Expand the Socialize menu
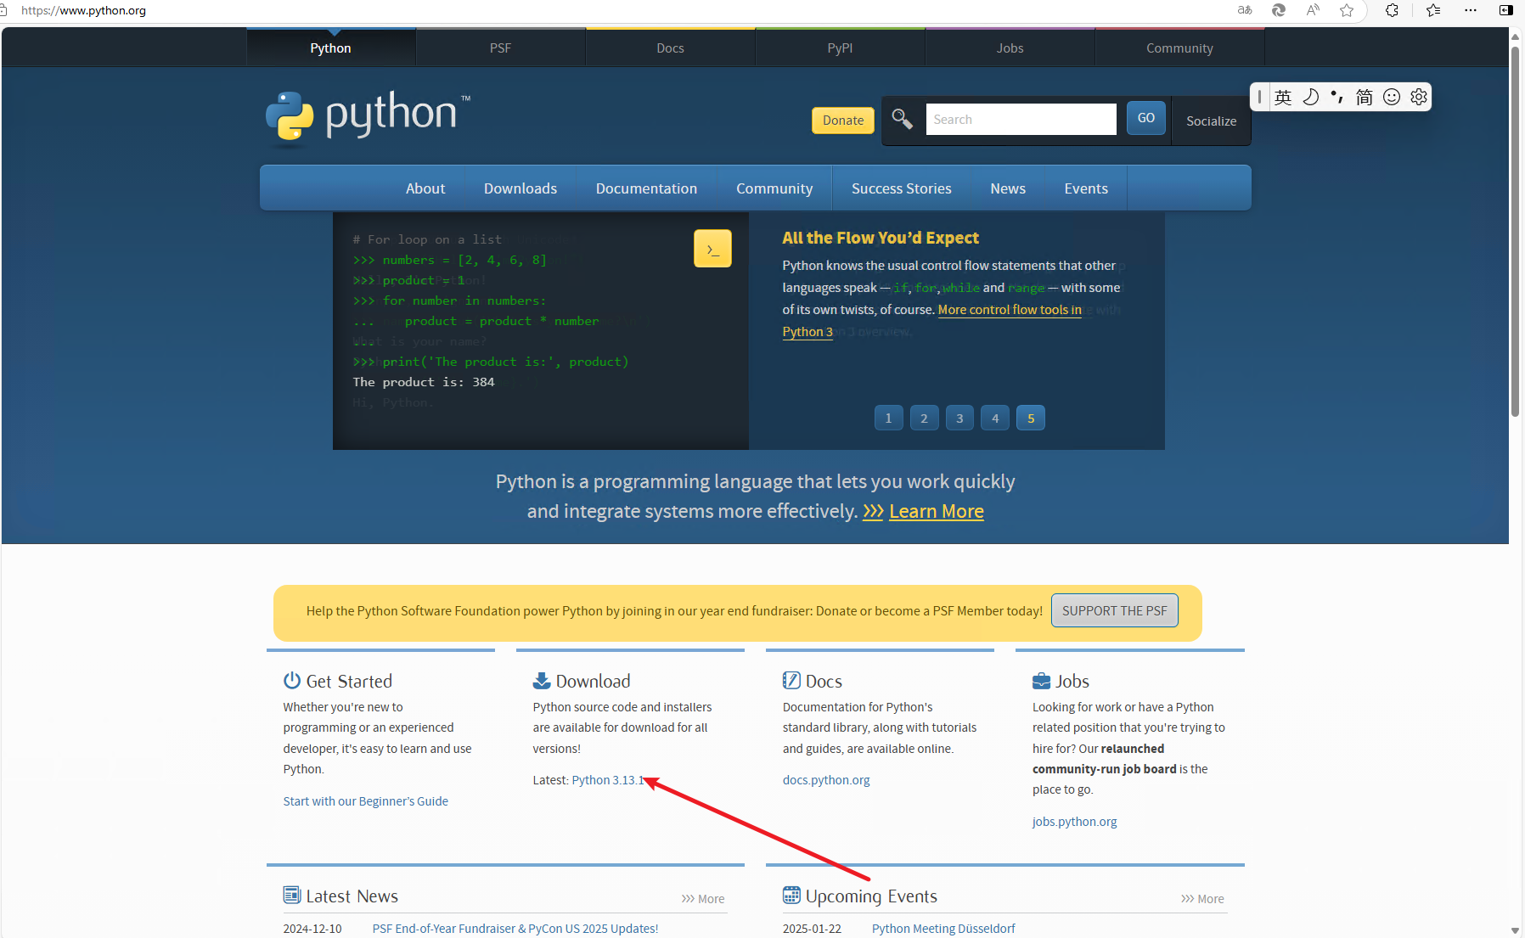Viewport: 1525px width, 938px height. click(1211, 121)
